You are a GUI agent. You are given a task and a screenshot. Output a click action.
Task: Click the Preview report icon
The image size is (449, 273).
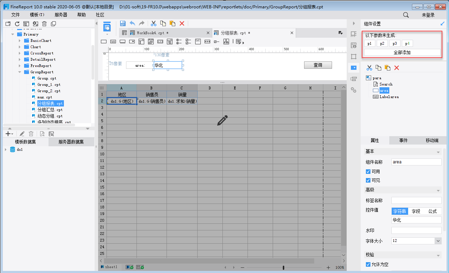pos(107,27)
